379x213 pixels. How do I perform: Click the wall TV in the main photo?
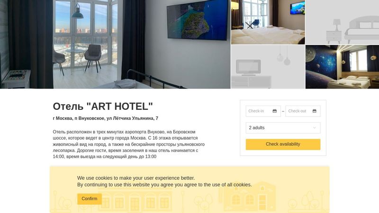click(x=198, y=19)
